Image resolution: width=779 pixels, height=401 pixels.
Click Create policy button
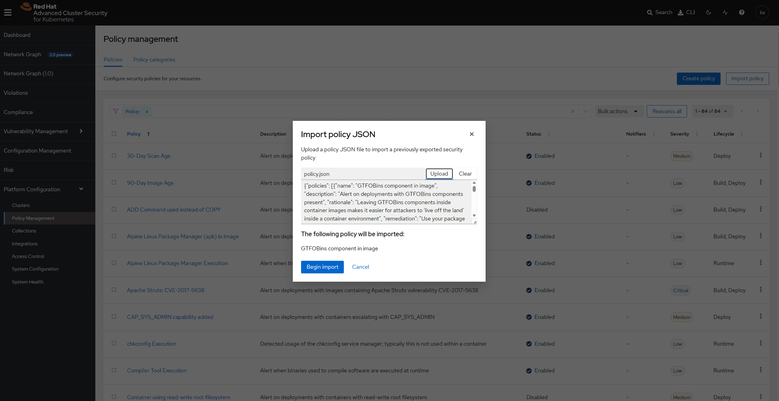[698, 79]
